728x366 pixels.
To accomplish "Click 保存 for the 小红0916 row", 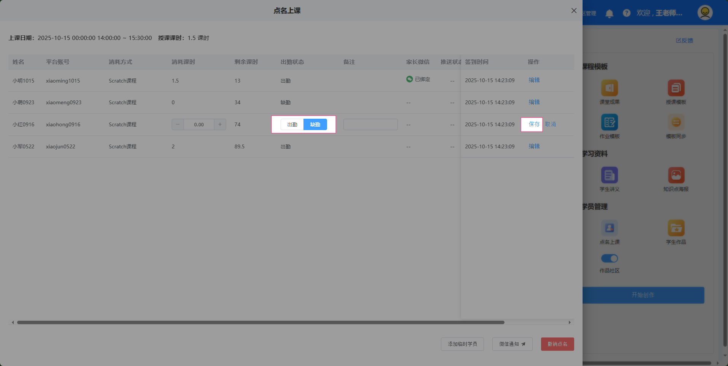I will click(x=534, y=124).
